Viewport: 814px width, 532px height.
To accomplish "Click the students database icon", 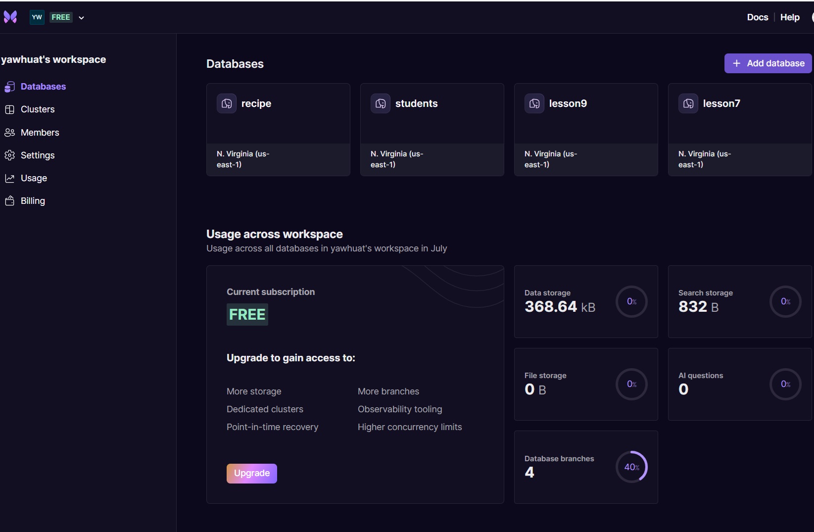I will pyautogui.click(x=381, y=103).
